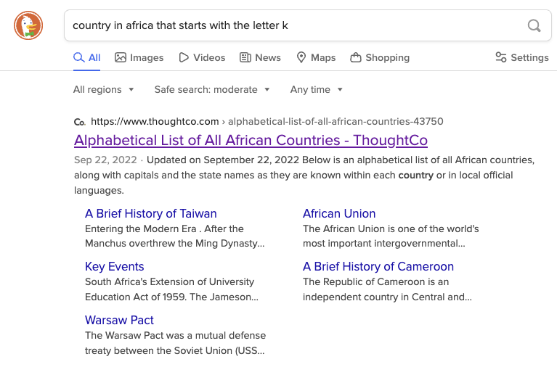The image size is (557, 375).
Task: Click inside the search query input field
Action: [290, 26]
